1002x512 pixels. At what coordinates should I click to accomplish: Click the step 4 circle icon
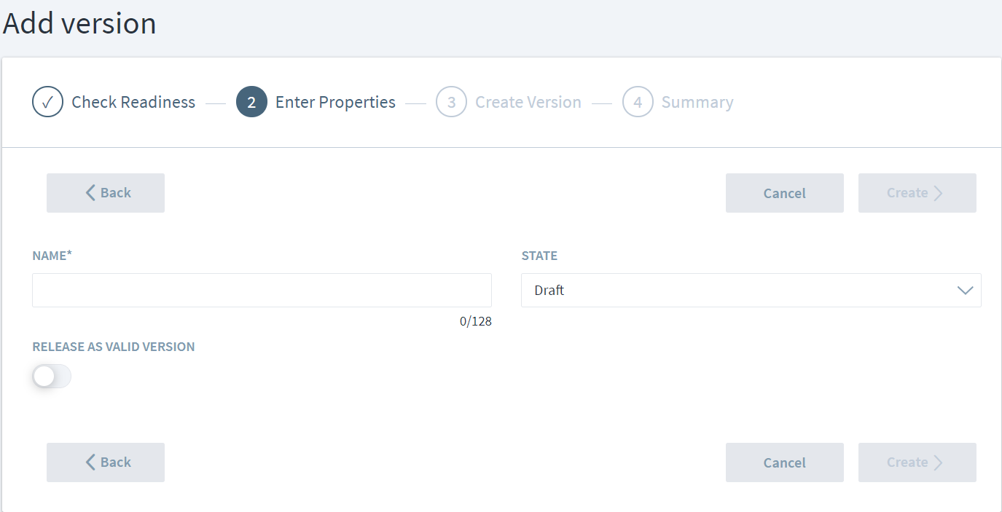(x=638, y=102)
